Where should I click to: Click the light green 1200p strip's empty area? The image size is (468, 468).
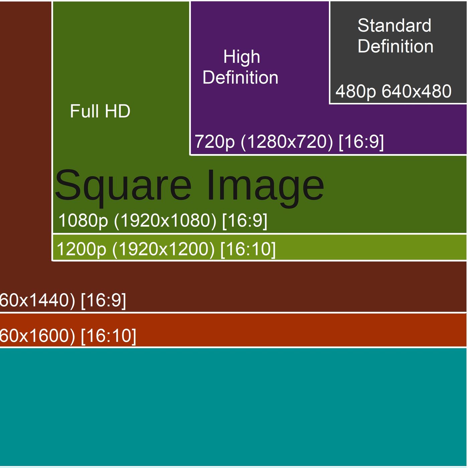[x=368, y=248]
